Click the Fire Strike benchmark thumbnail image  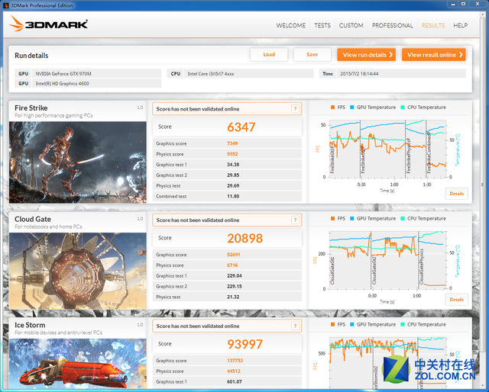[x=77, y=162]
